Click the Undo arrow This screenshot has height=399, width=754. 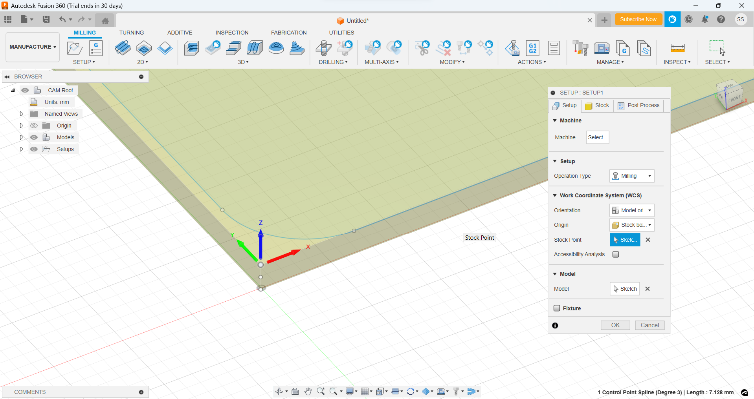62,19
